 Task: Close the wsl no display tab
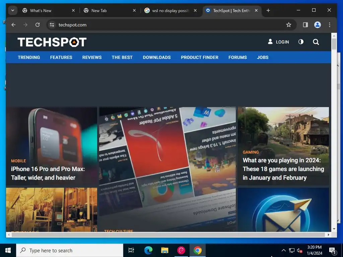tap(195, 10)
